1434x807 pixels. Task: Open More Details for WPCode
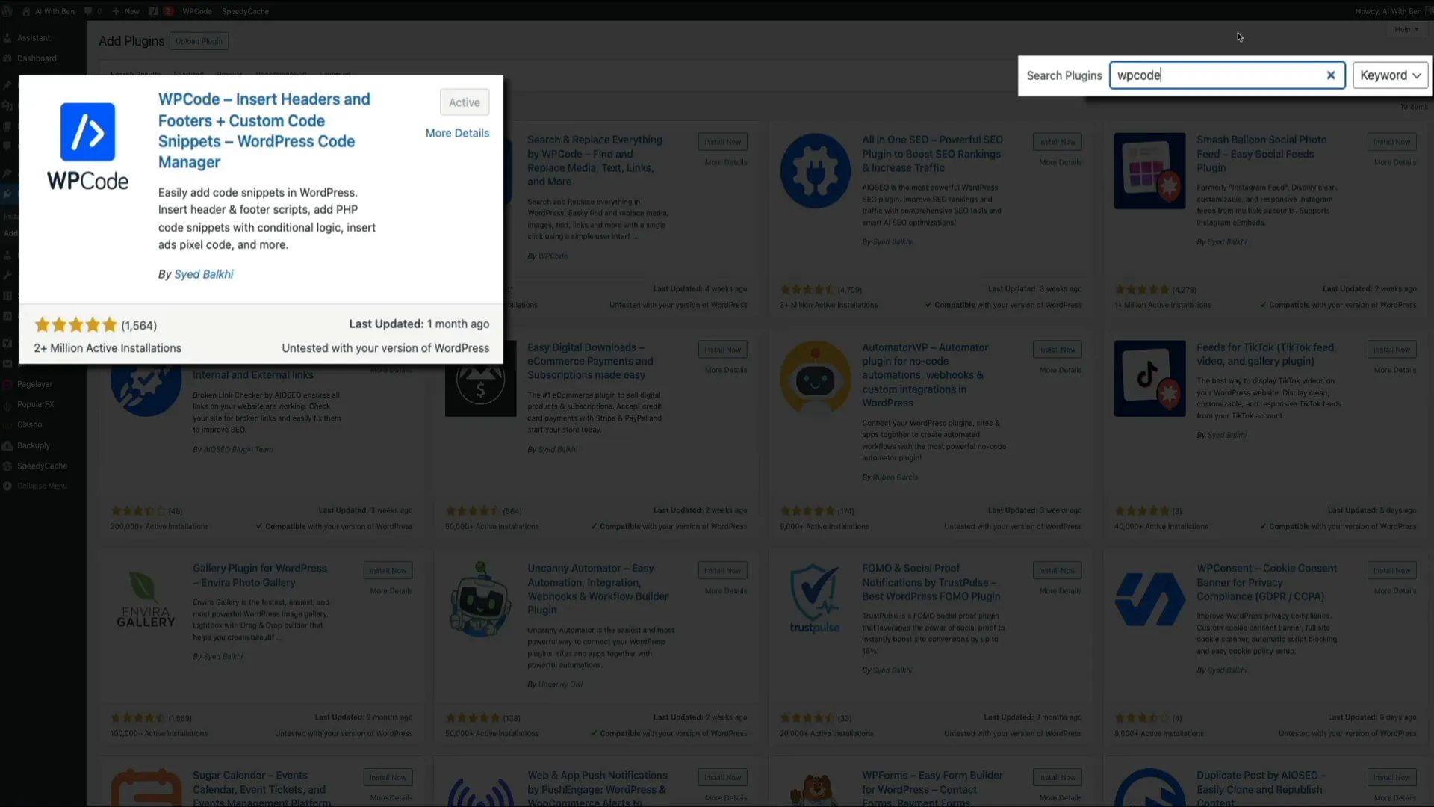click(x=457, y=133)
